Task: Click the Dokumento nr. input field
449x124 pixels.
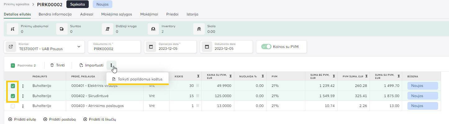Action: pos(115,49)
